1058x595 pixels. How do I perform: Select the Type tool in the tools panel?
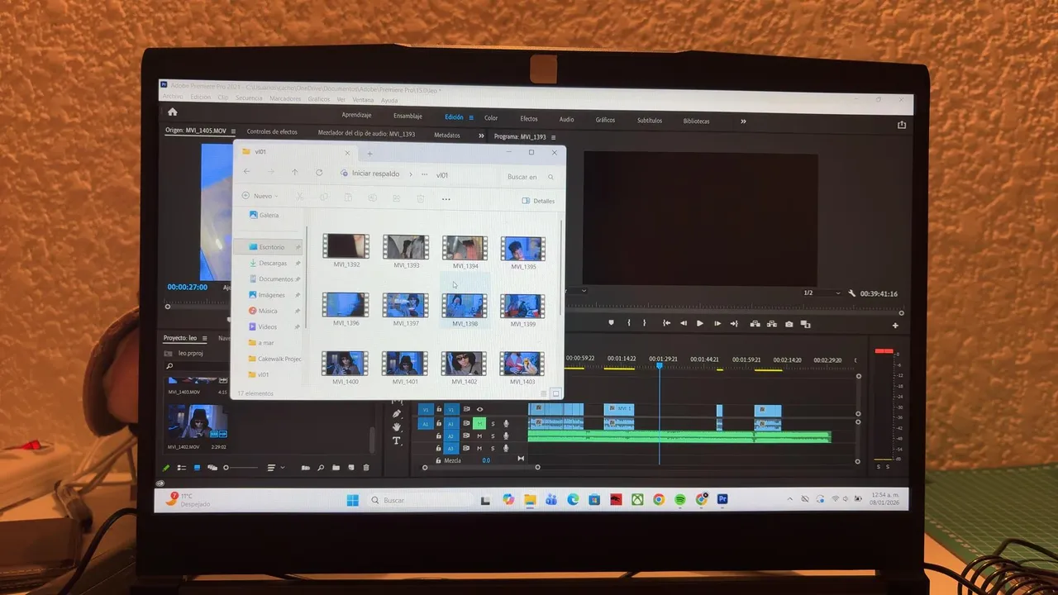pyautogui.click(x=397, y=440)
